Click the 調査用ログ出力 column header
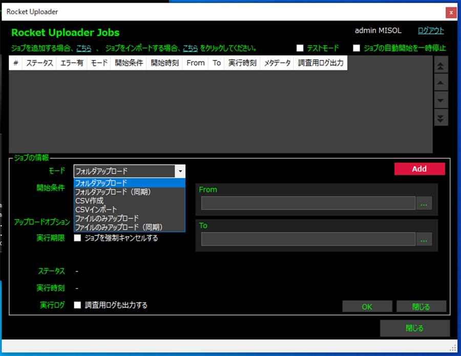This screenshot has height=356, width=461. pos(321,63)
